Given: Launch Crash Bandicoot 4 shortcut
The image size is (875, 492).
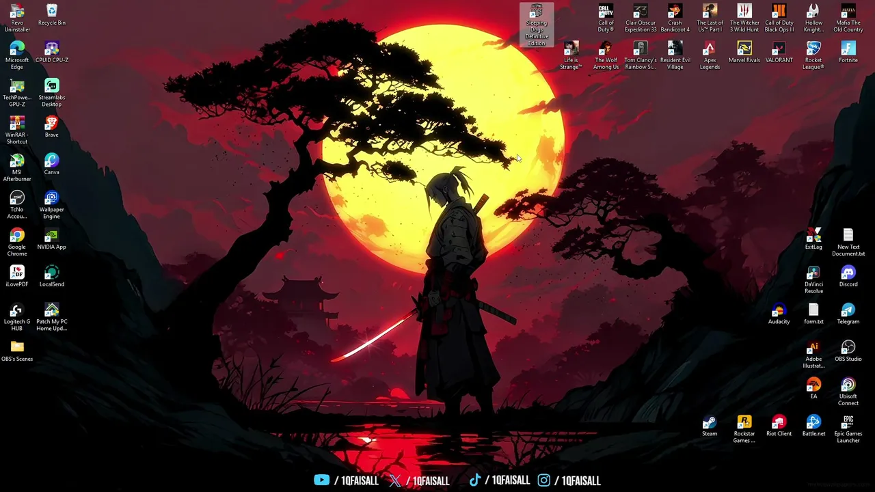Looking at the screenshot, I should [675, 18].
